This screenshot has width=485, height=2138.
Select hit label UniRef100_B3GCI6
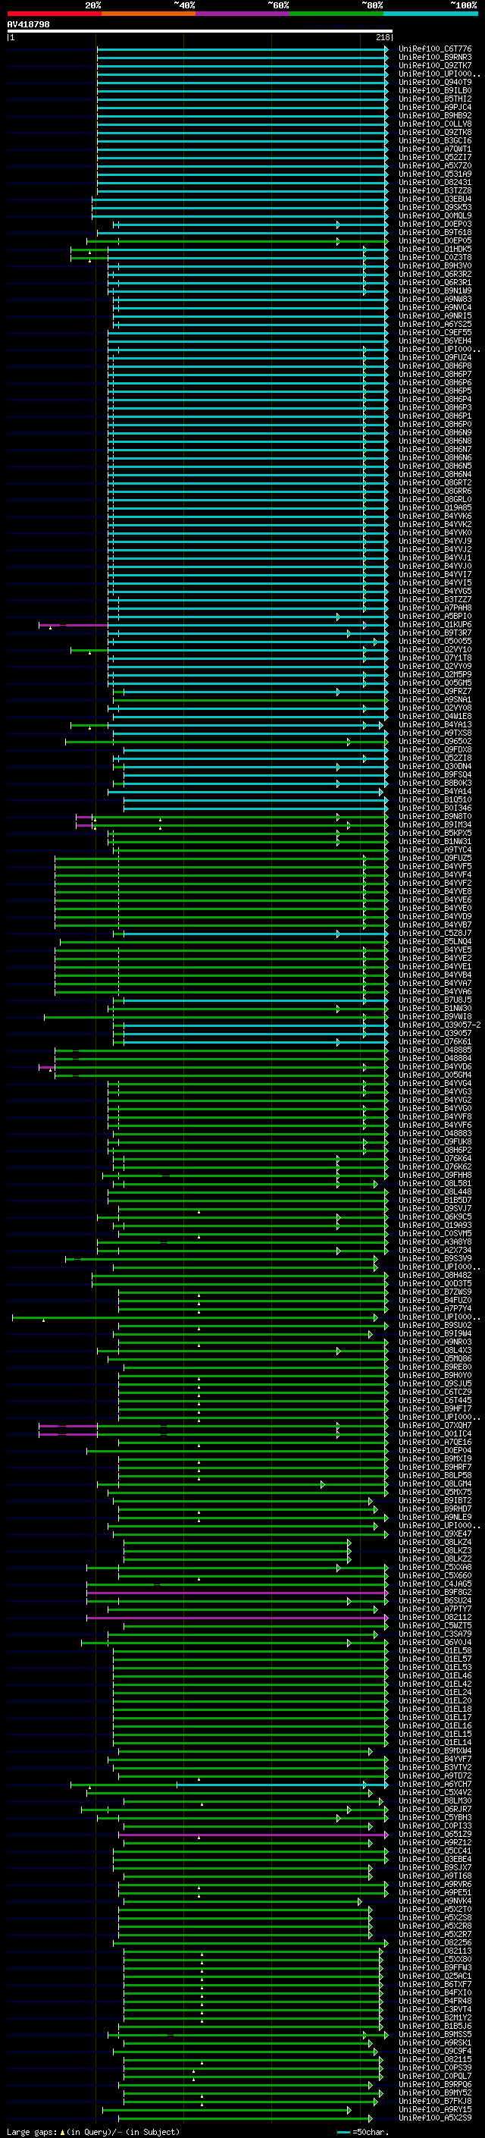point(434,140)
